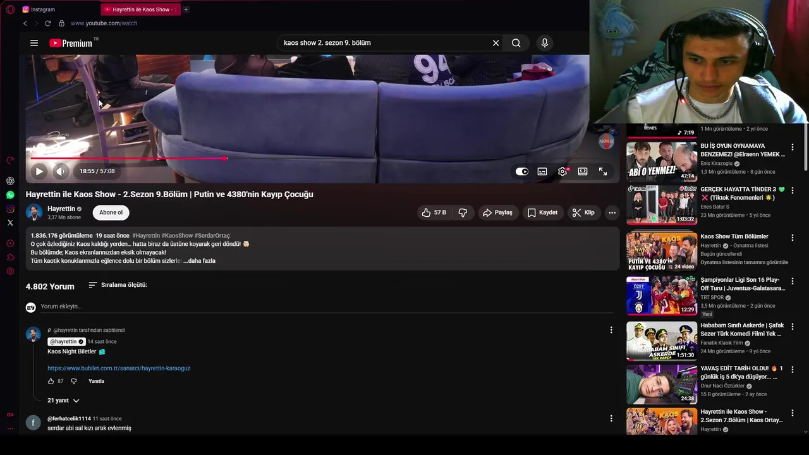Open options for Hababam Sınıfı Askerde
Image resolution: width=809 pixels, height=455 pixels.
pyautogui.click(x=792, y=327)
